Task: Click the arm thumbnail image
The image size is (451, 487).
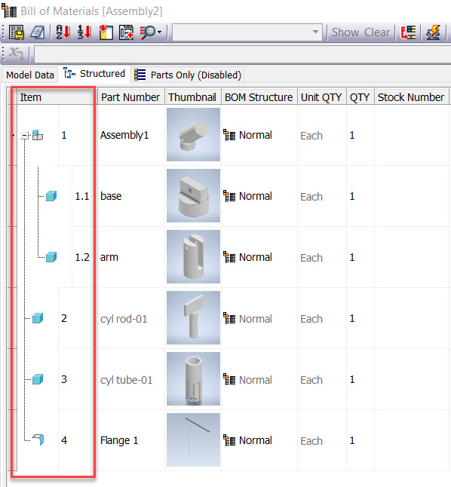Action: tap(193, 256)
